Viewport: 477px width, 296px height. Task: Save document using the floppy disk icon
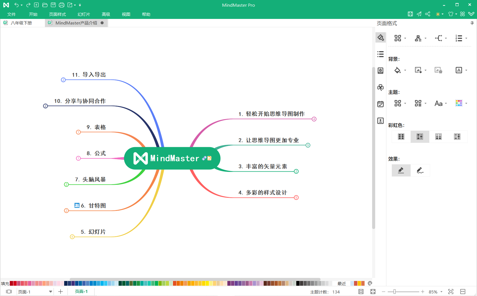pyautogui.click(x=53, y=5)
